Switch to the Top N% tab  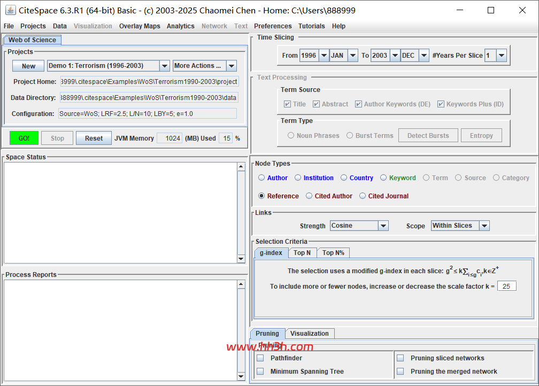[334, 253]
